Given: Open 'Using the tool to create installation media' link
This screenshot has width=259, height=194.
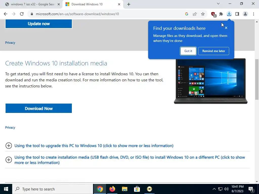Looking at the screenshot, I should tap(130, 160).
